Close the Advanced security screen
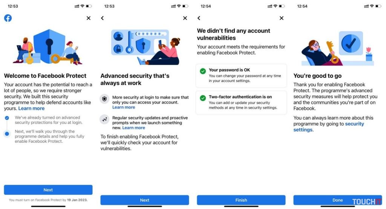Image resolution: width=386 pixels, height=209 pixels. pyautogui.click(x=185, y=18)
